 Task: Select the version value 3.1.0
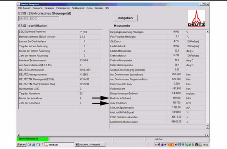coord(82,37)
